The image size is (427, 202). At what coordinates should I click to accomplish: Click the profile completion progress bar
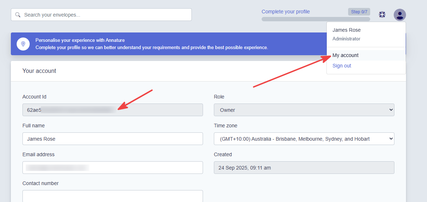316,19
